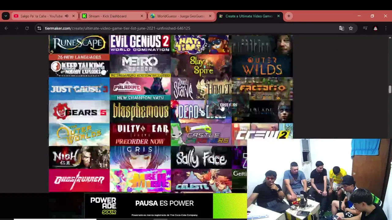Select the Guilty Gear preorder image
This screenshot has height=220, width=392.
[x=140, y=134]
